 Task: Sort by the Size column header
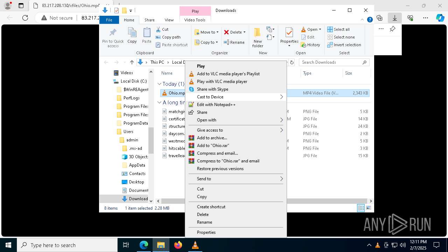click(x=357, y=73)
